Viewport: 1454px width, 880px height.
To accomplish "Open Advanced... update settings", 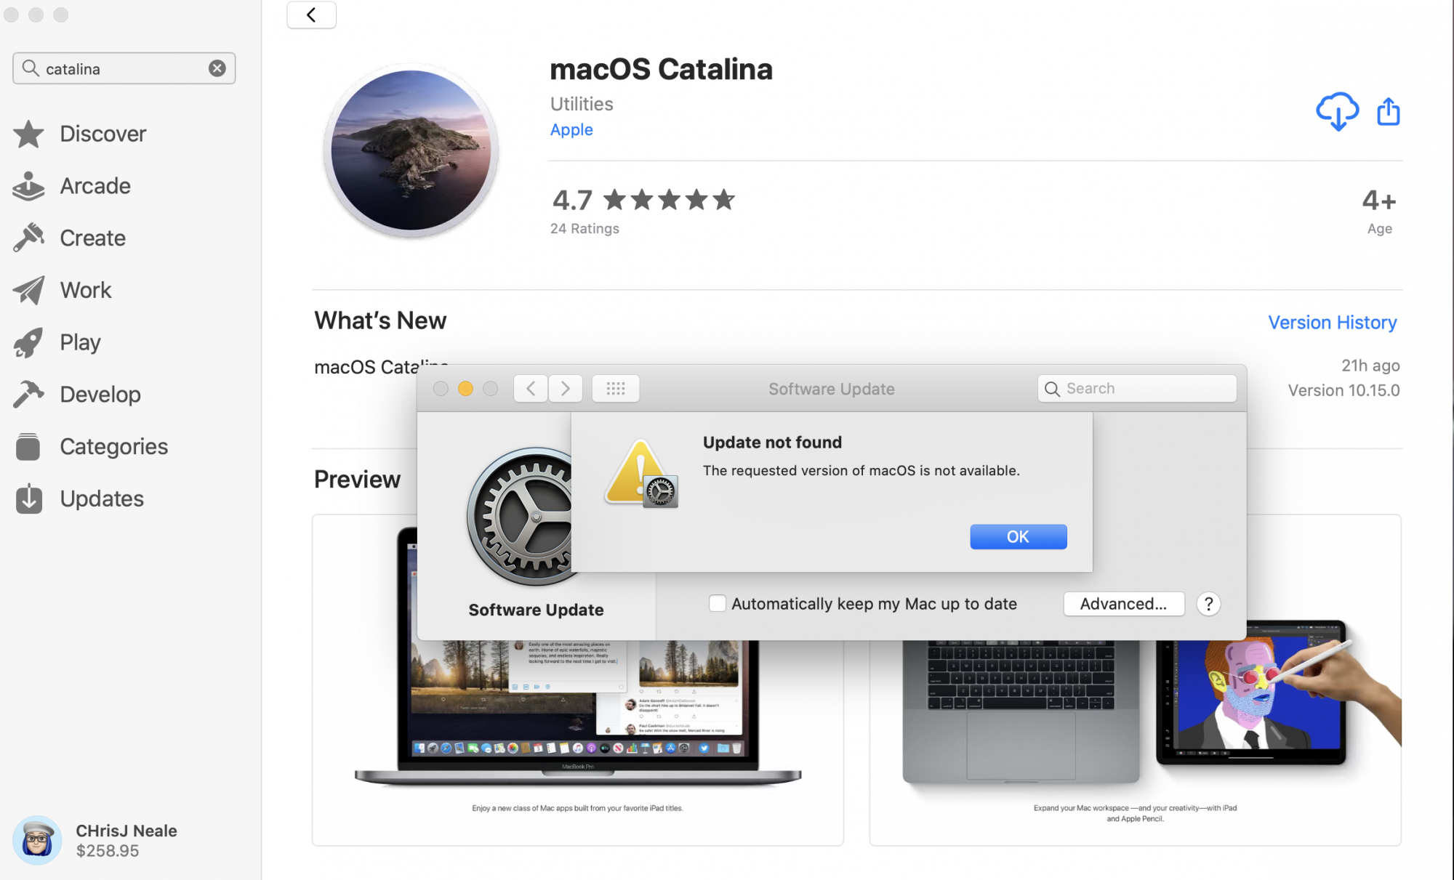I will tap(1123, 604).
